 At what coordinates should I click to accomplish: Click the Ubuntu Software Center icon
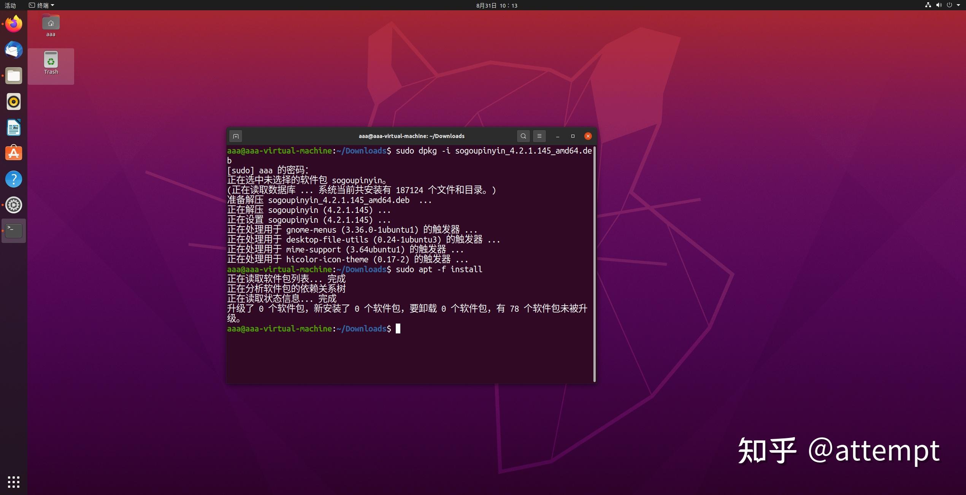[x=13, y=153]
